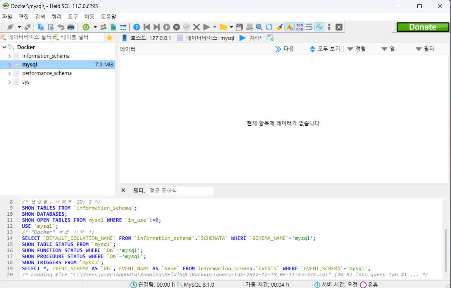Click the load SQL file folder icon
451x288 pixels.
223,27
